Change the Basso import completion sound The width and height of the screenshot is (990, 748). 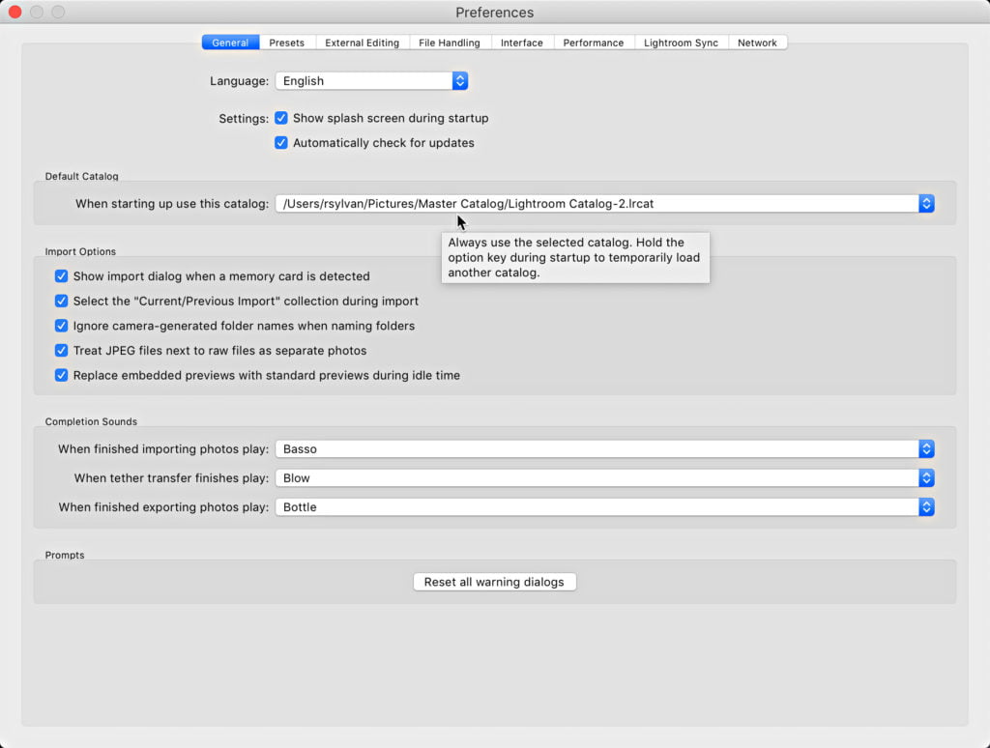click(x=604, y=449)
